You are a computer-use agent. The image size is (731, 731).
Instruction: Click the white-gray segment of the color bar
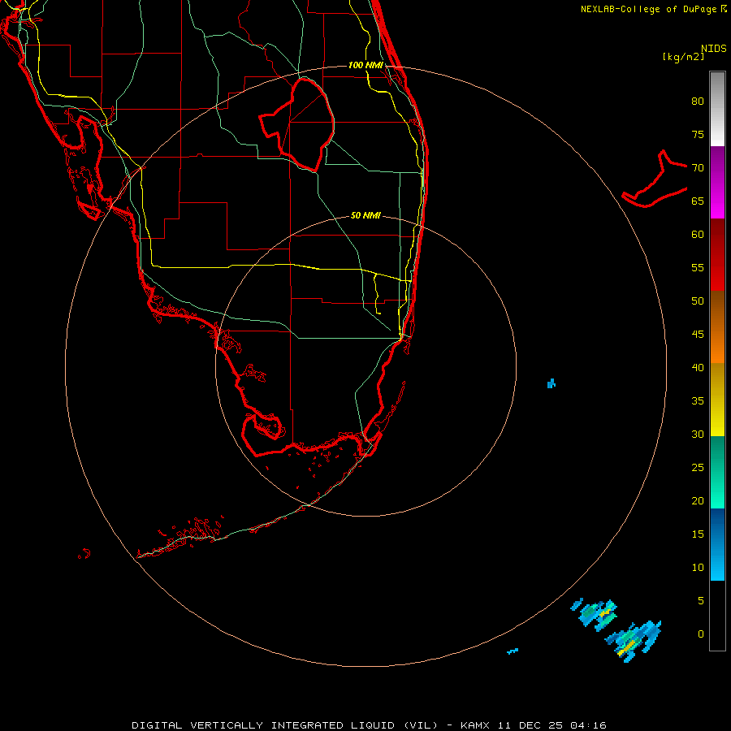717,109
